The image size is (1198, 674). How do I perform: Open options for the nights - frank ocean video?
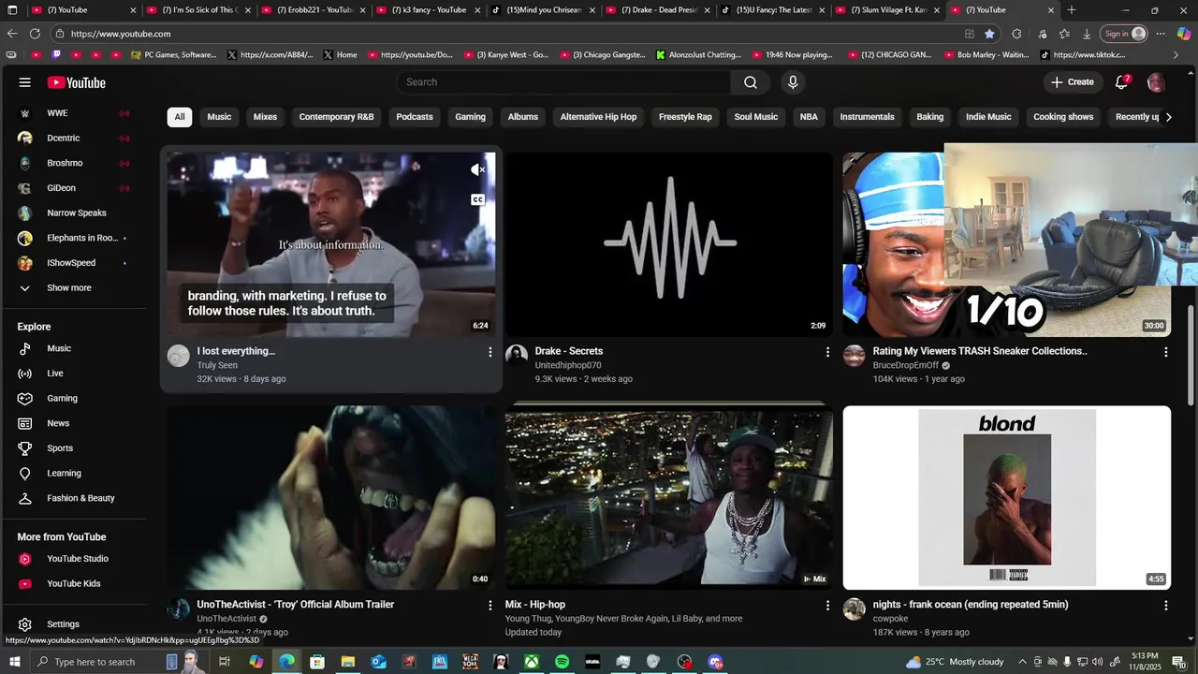coord(1165,606)
